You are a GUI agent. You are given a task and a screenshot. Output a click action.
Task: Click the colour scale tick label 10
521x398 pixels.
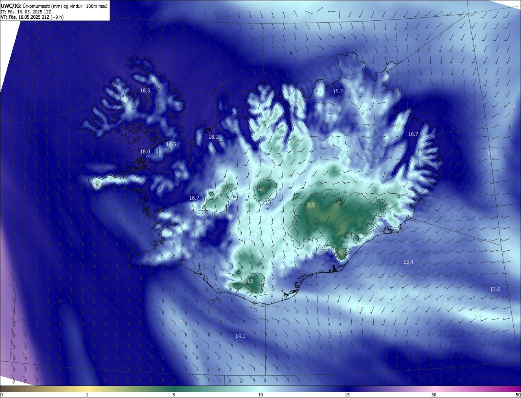click(260, 395)
